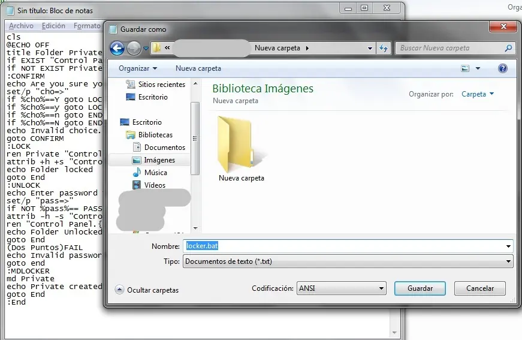
Task: Click the Nueva carpeta toolbar button
Action: (x=198, y=68)
